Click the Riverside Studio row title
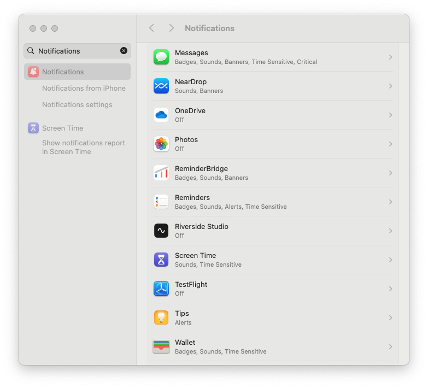 pyautogui.click(x=202, y=226)
